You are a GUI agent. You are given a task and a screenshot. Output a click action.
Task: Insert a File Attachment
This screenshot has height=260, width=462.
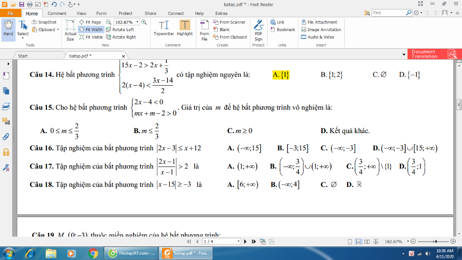coord(319,22)
